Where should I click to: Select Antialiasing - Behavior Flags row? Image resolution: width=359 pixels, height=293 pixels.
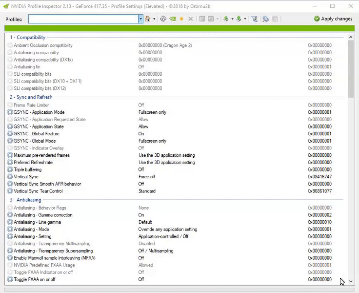pyautogui.click(x=175, y=208)
